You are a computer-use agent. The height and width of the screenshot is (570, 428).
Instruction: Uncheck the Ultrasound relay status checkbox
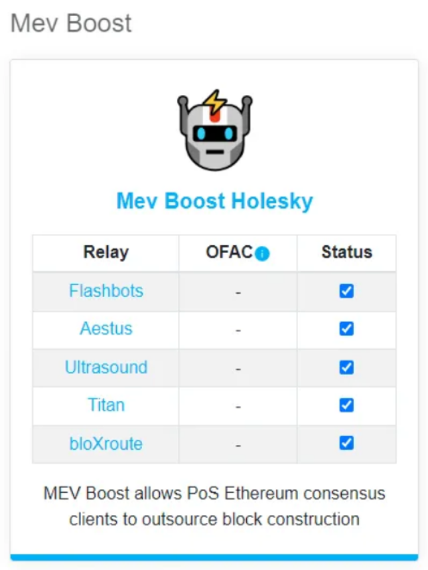pyautogui.click(x=346, y=367)
